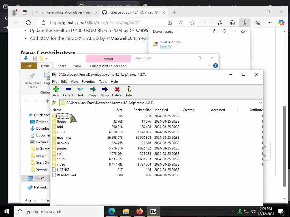Open more options in Downloads panel
Viewport: 290px width, 217px height.
pos(234,31)
